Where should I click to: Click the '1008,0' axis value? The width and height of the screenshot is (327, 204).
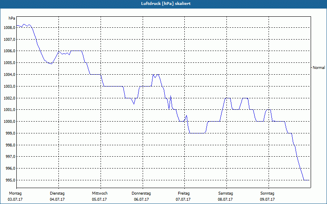(x=9, y=28)
